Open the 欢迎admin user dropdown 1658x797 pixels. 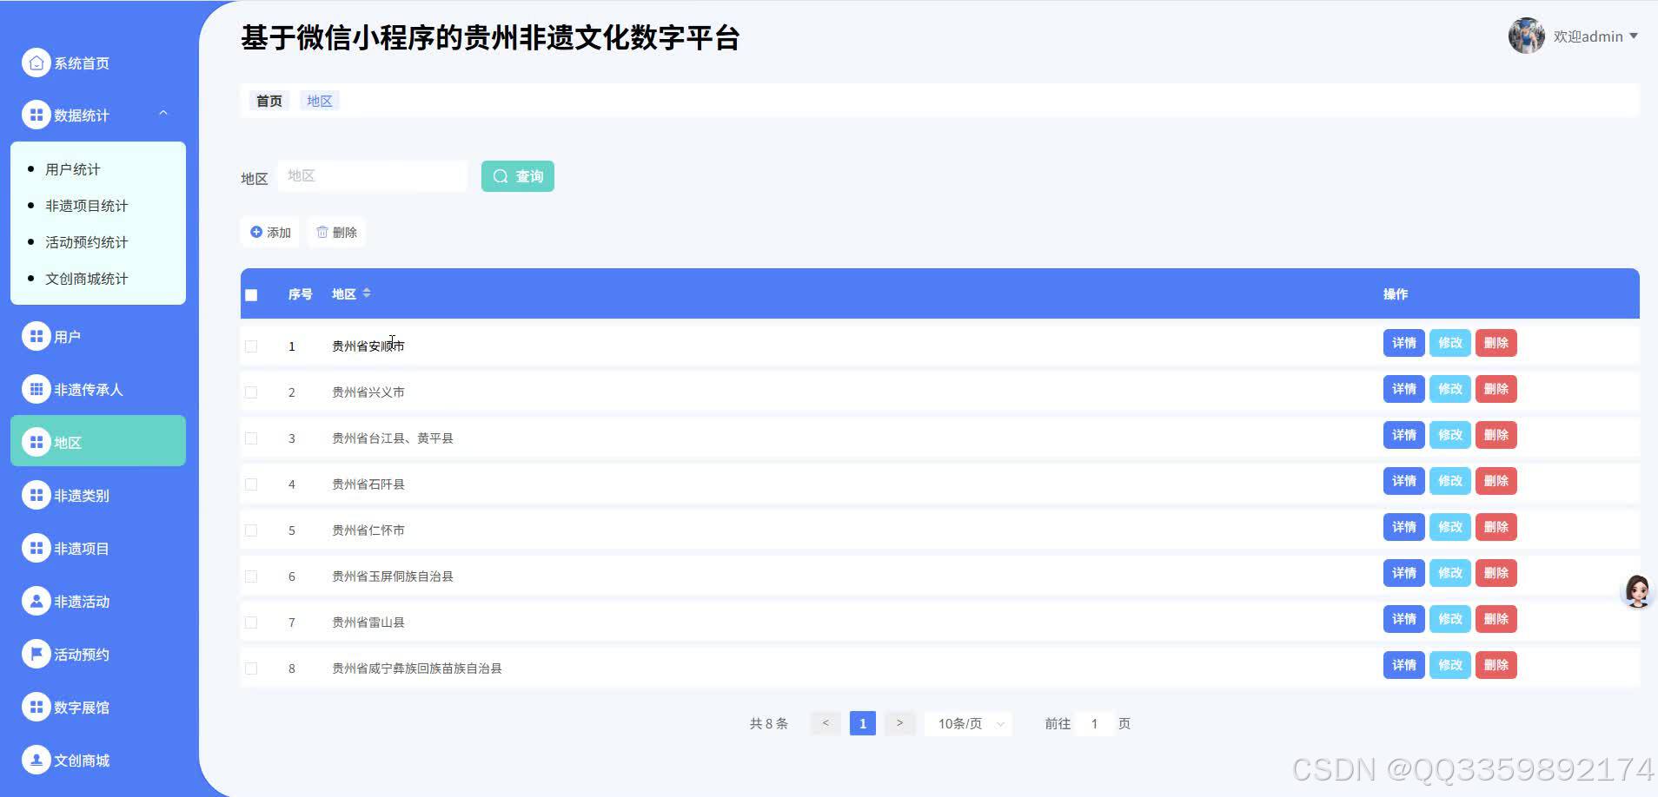pos(1595,36)
